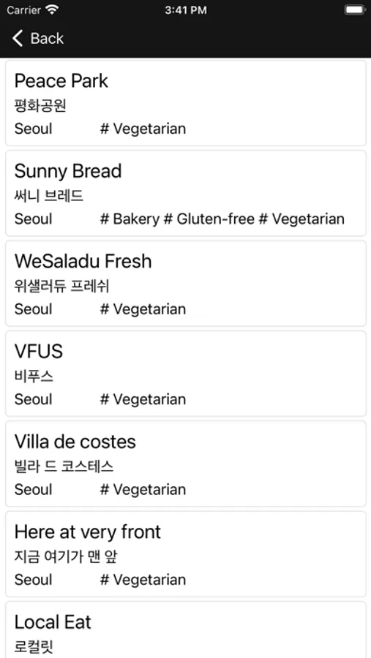Select Here at very front card
This screenshot has width=371, height=658.
(x=186, y=554)
